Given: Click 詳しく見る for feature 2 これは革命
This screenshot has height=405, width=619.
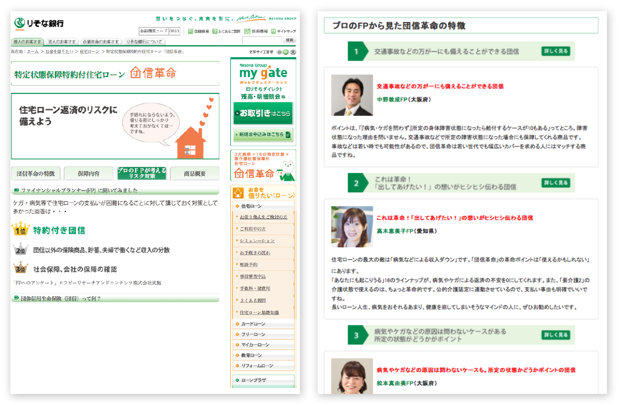Looking at the screenshot, I should 555,183.
